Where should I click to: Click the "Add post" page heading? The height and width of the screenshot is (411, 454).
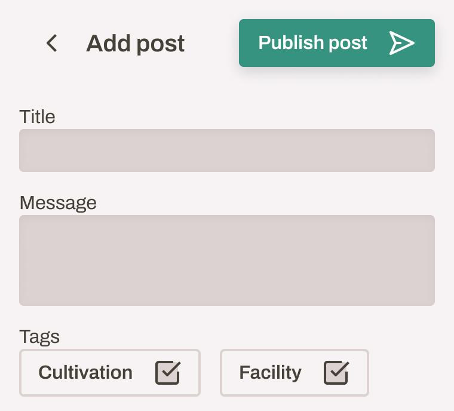(x=135, y=43)
